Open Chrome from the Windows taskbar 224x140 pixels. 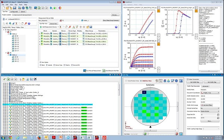[x=10, y=138]
